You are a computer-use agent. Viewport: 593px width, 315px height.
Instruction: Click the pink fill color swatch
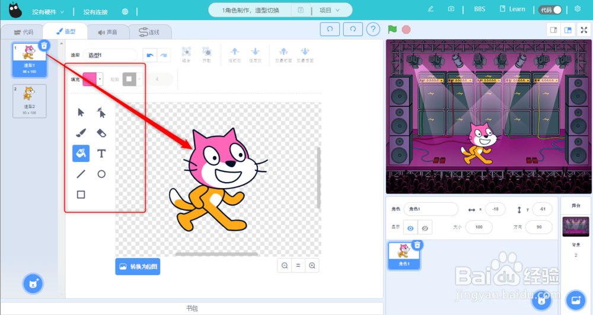(90, 79)
